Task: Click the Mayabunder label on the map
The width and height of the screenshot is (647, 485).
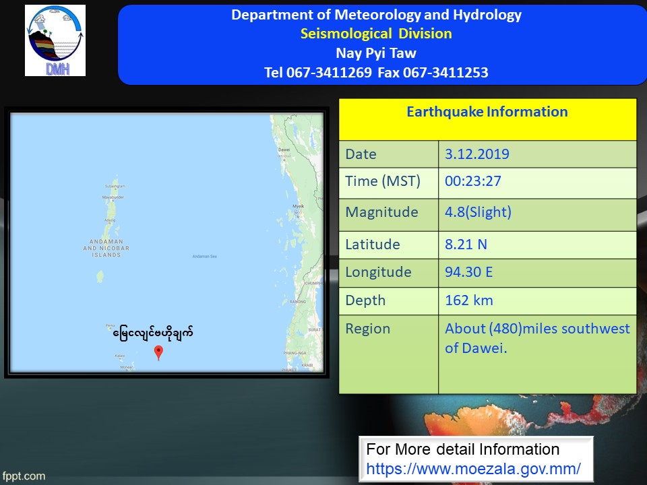Action: [113, 197]
